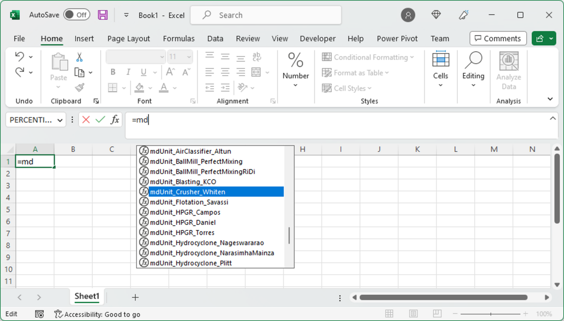The image size is (564, 321).
Task: Open the Power Pivot menu
Action: pos(397,38)
